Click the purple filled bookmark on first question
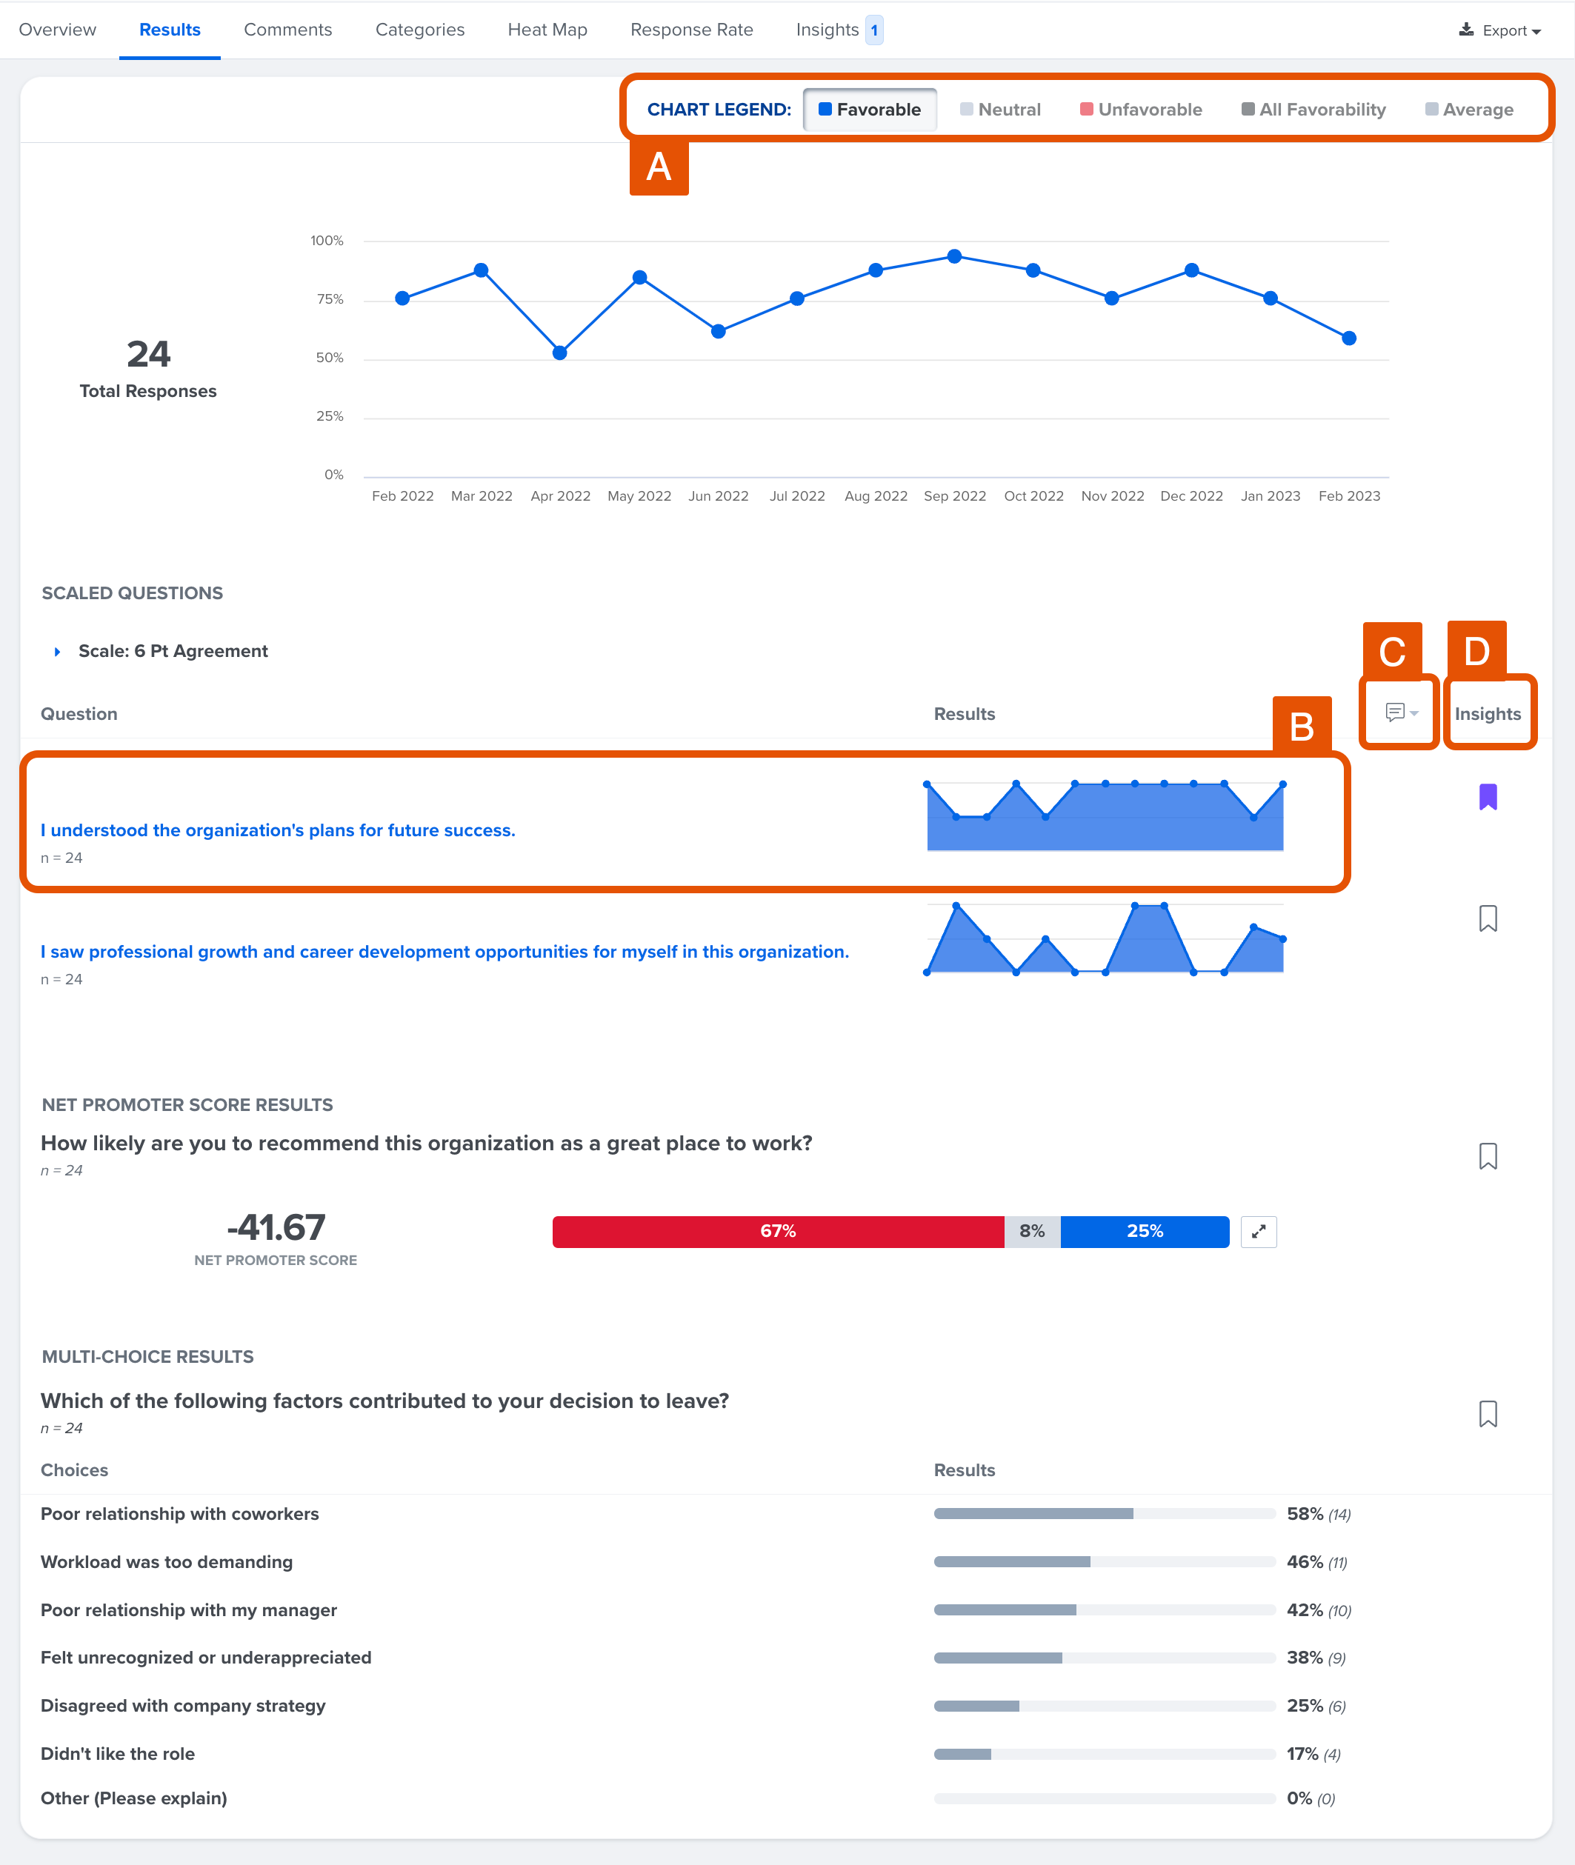The height and width of the screenshot is (1865, 1575). (1488, 797)
